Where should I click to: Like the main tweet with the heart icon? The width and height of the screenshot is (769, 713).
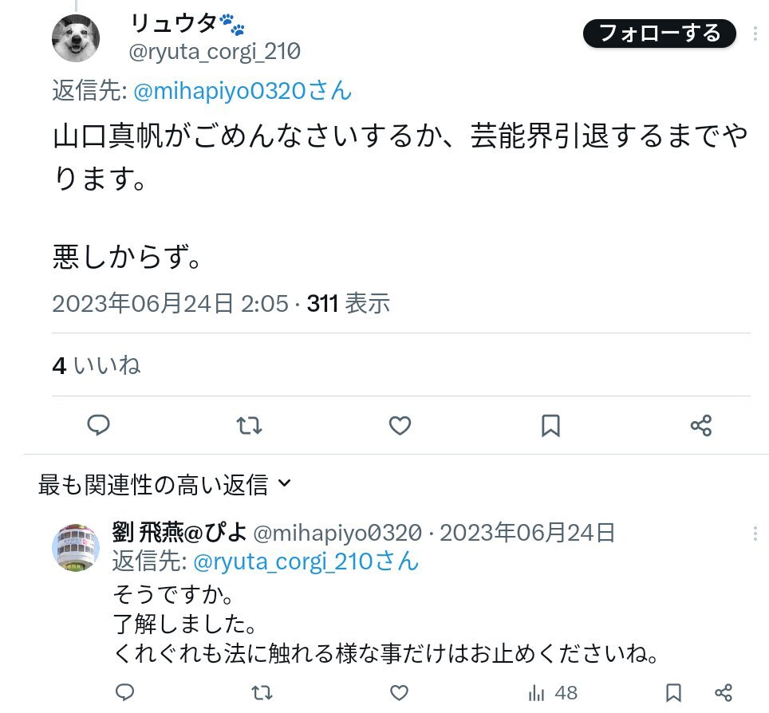click(400, 425)
